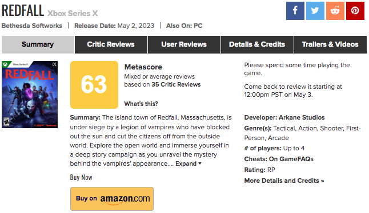Go to the Details & Credits tab
Image resolution: width=369 pixels, height=213 pixels.
[x=257, y=44]
